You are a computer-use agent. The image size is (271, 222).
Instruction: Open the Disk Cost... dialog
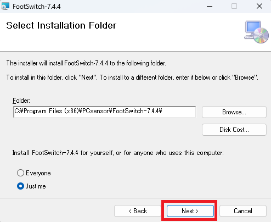pos(234,130)
